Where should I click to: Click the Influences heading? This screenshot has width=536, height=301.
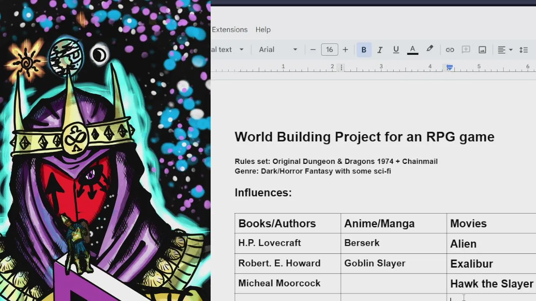point(263,193)
